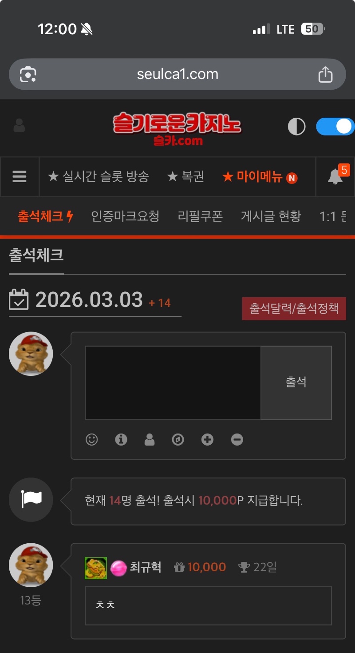This screenshot has height=653, width=355.
Task: Insert emoticon with the smiley icon
Action: [x=92, y=440]
